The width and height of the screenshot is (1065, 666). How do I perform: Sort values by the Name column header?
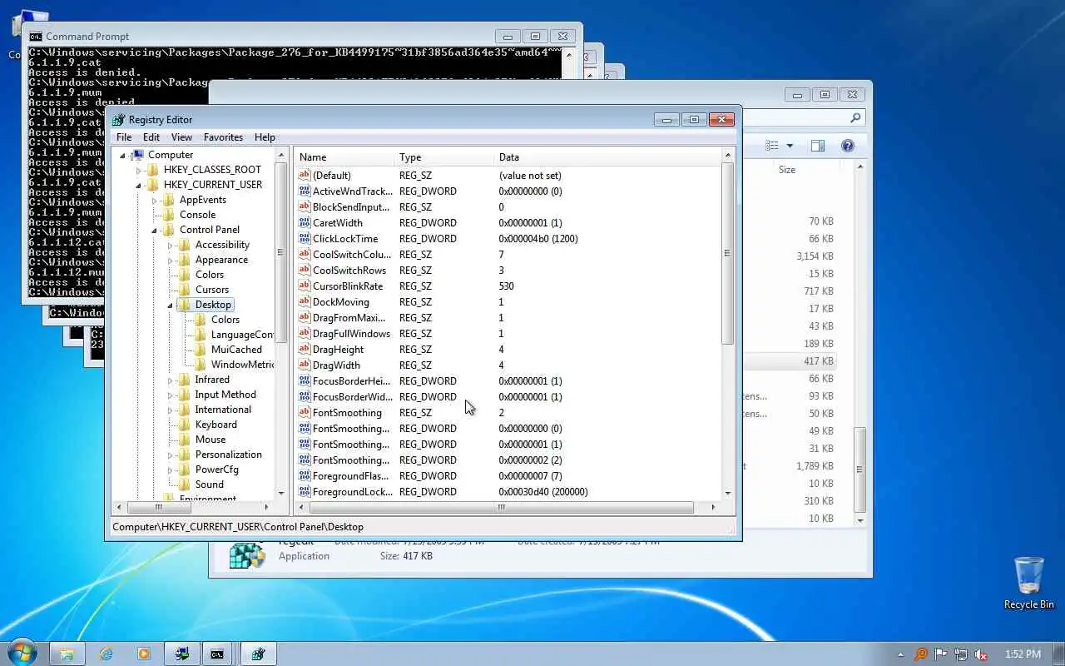[x=344, y=157]
